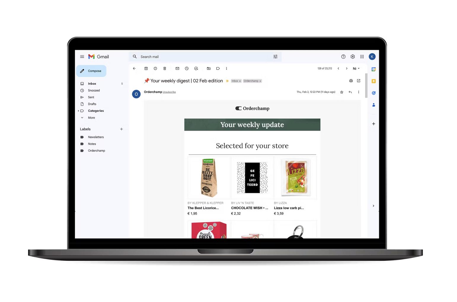Image resolution: width=457 pixels, height=302 pixels.
Task: Open the CHOCOLATE WISH product image
Action: 252,178
